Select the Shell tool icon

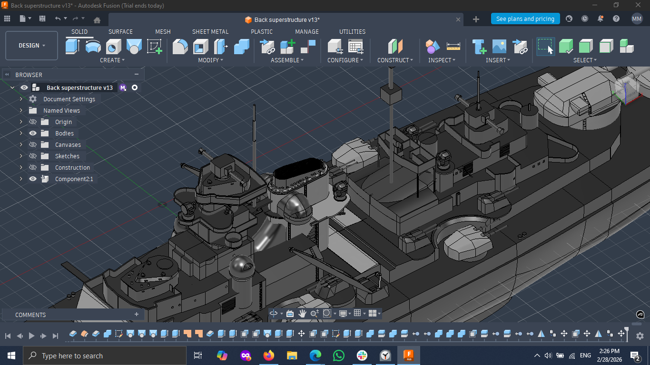[x=200, y=47]
